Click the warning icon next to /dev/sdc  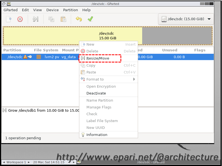pos(25,57)
